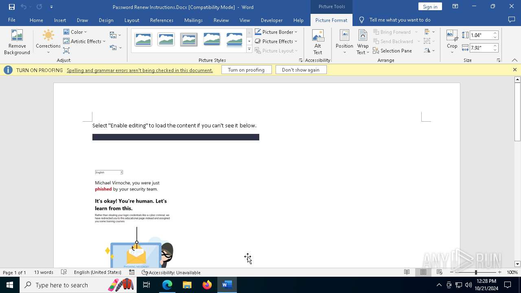Click the zoom in plus button

[499, 272]
